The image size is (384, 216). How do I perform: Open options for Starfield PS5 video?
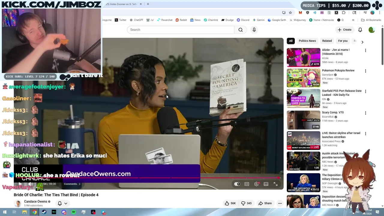tap(365, 91)
